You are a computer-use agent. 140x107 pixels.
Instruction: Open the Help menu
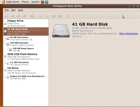tap(20, 10)
